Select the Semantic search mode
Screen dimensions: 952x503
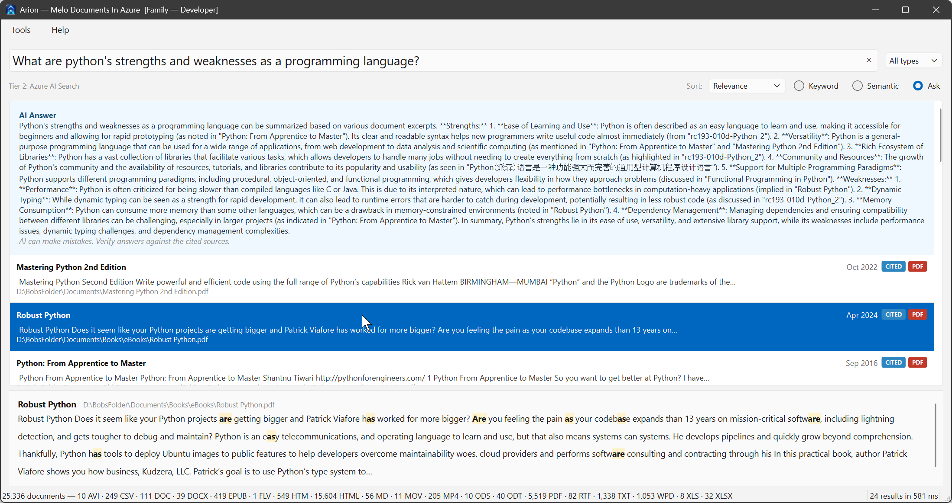(875, 86)
